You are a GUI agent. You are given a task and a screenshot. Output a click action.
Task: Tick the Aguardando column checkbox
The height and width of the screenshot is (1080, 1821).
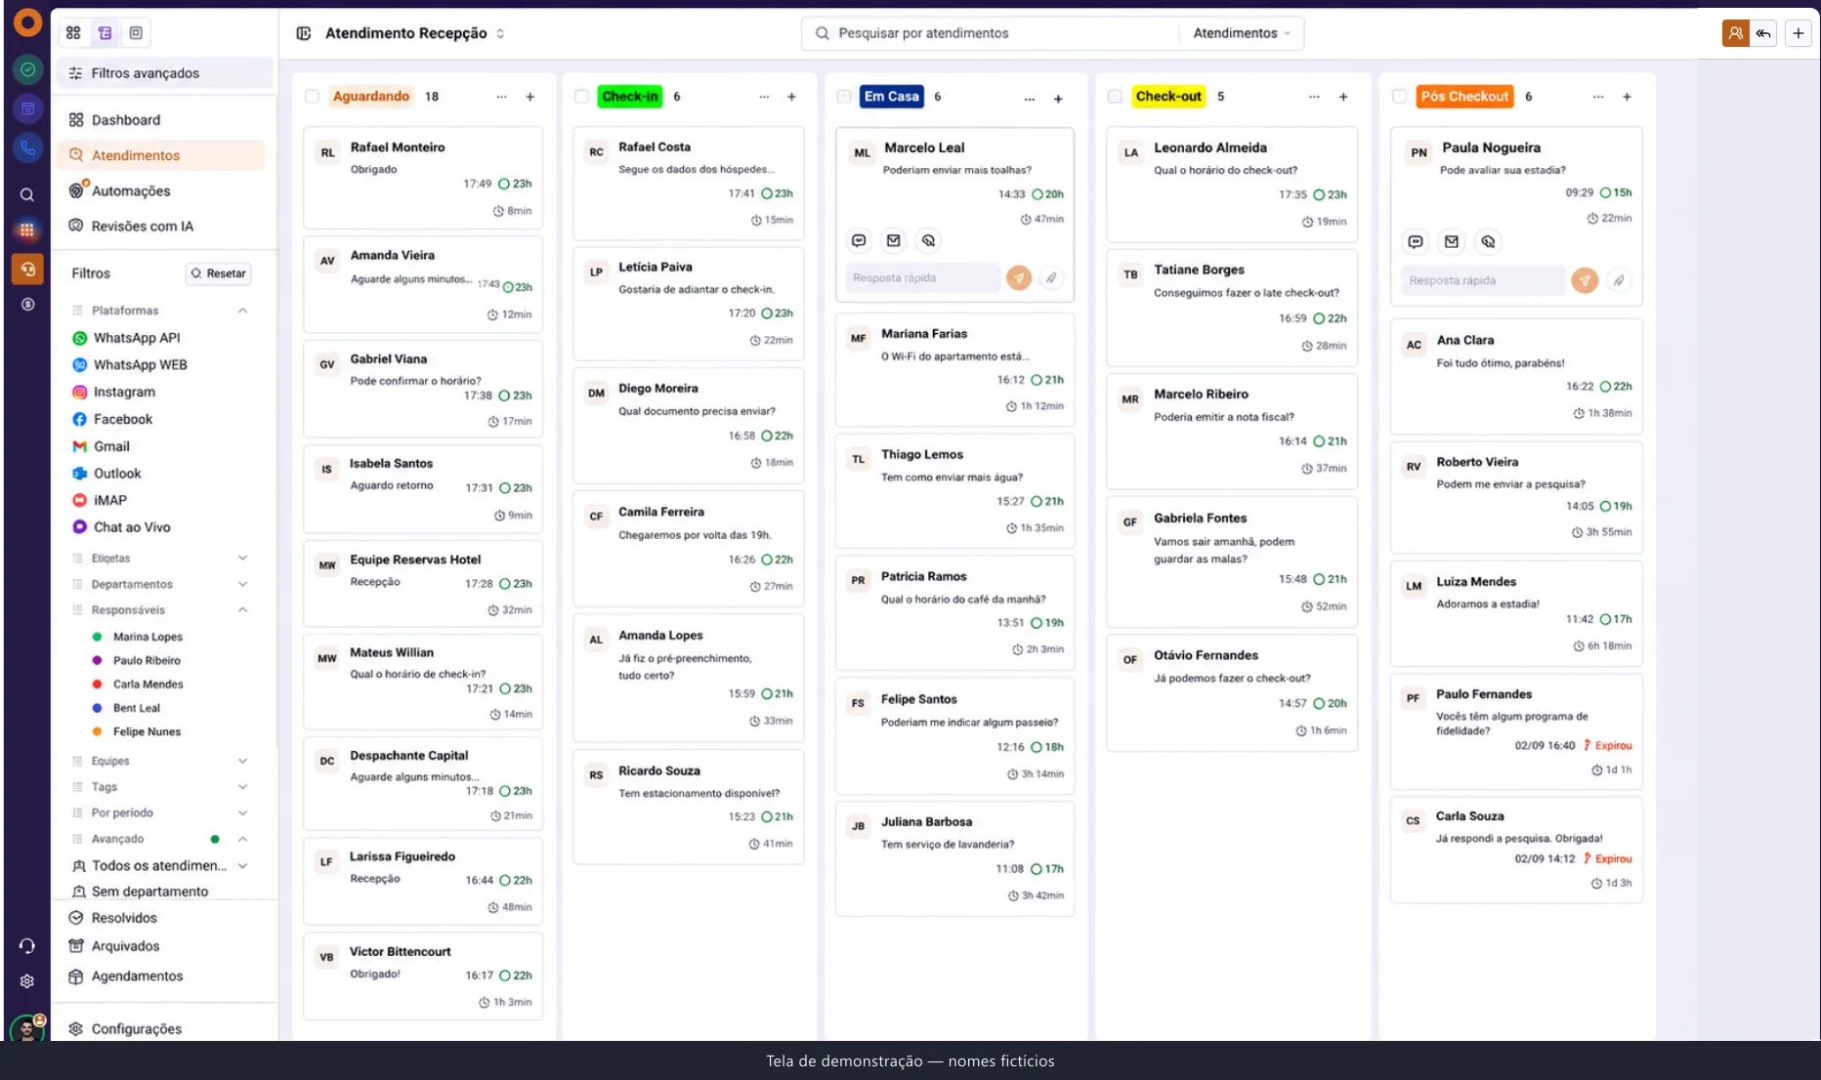[x=312, y=97]
